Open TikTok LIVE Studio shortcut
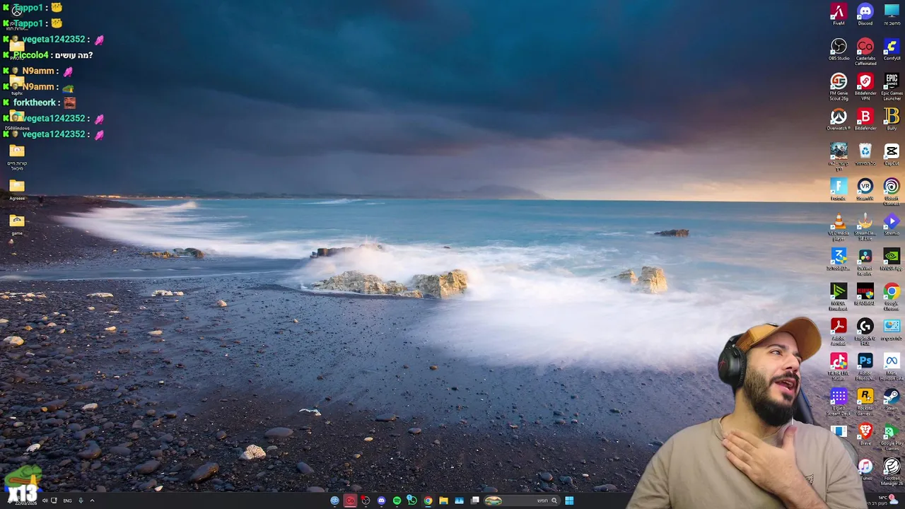The width and height of the screenshot is (905, 509). pos(839,366)
